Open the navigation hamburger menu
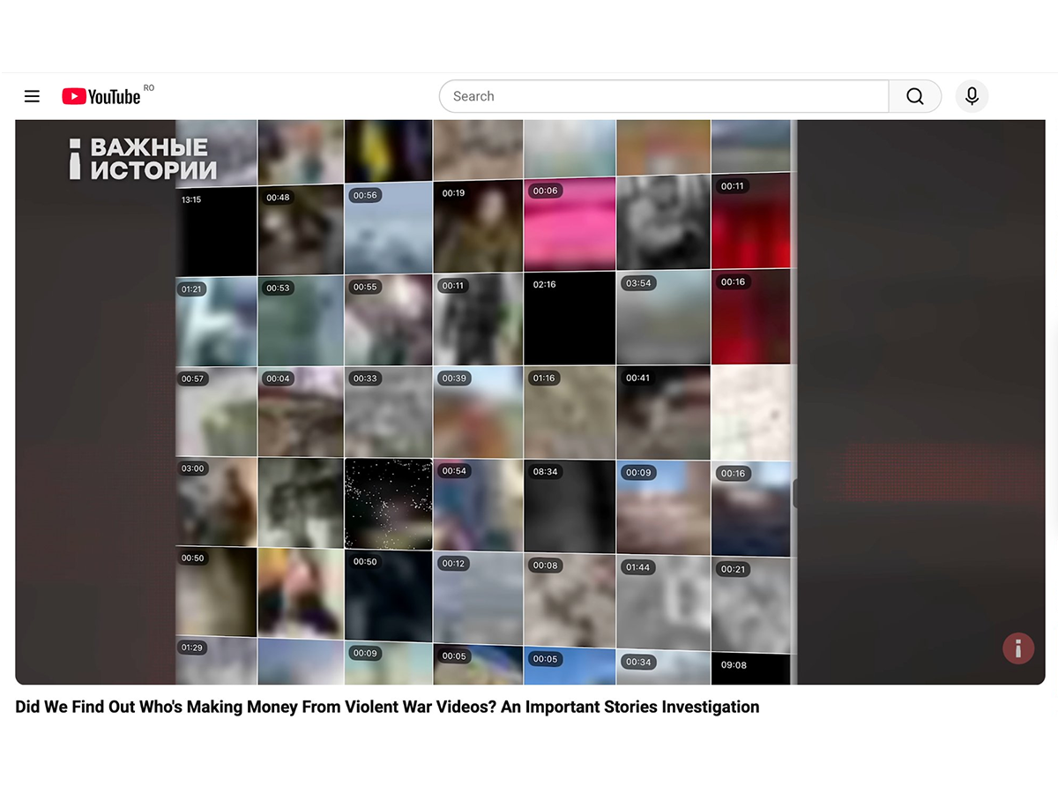Image resolution: width=1058 pixels, height=794 pixels. [x=32, y=96]
